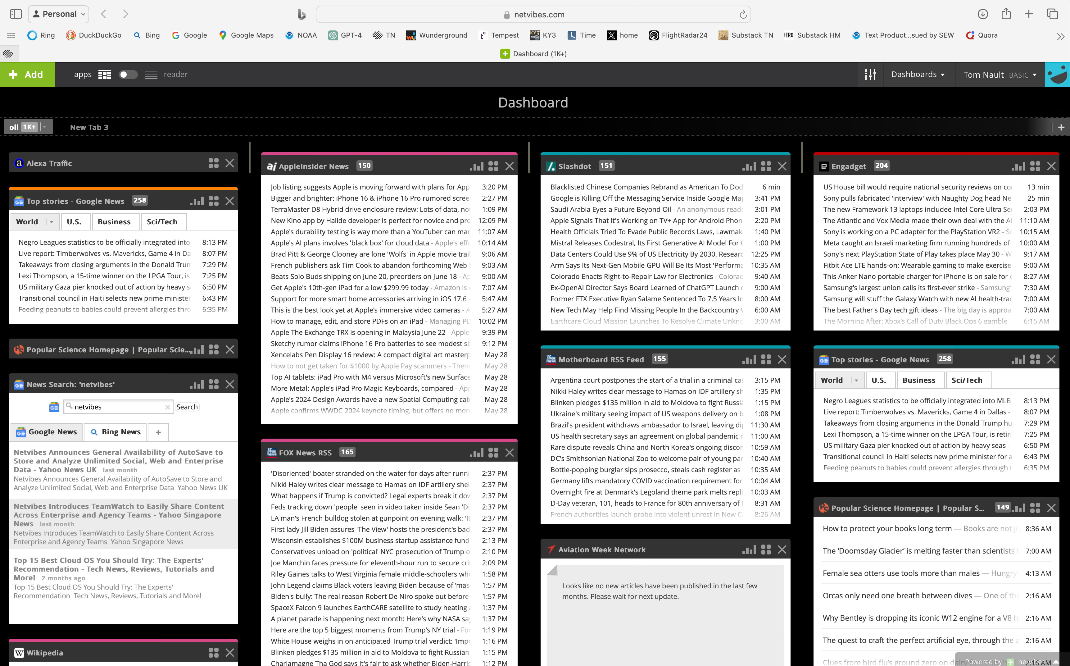Select World tab in left Google News
This screenshot has width=1070, height=666.
(27, 221)
